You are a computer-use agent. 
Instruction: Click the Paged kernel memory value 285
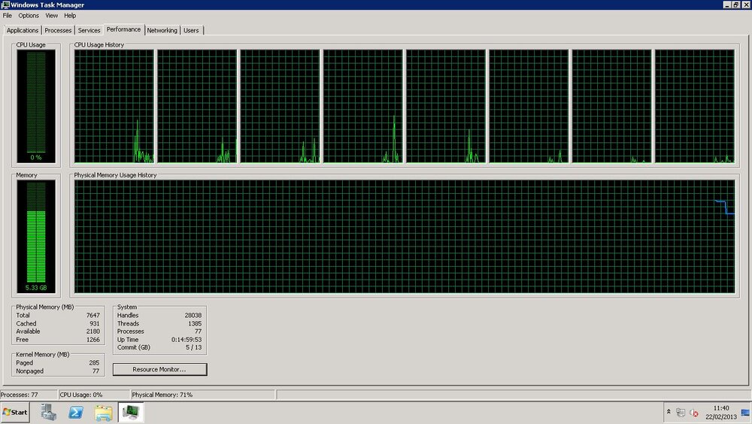click(x=94, y=362)
